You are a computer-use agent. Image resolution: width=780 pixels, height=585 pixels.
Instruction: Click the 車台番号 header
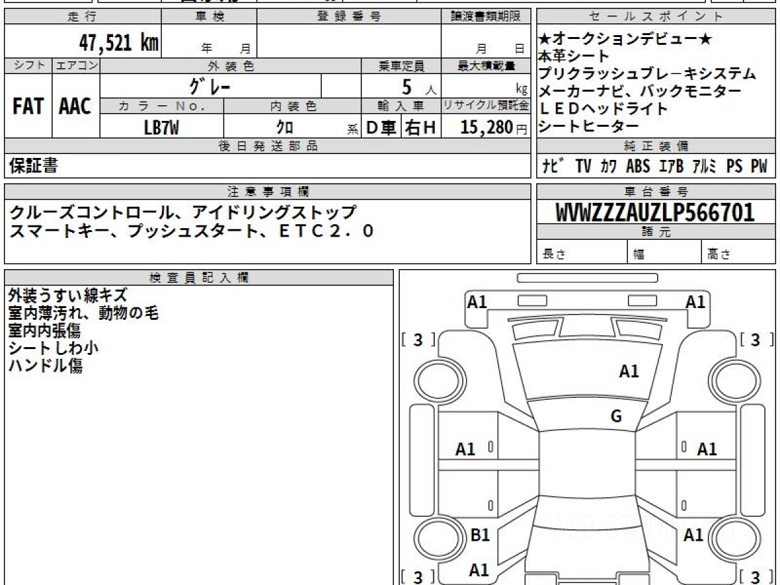click(656, 191)
